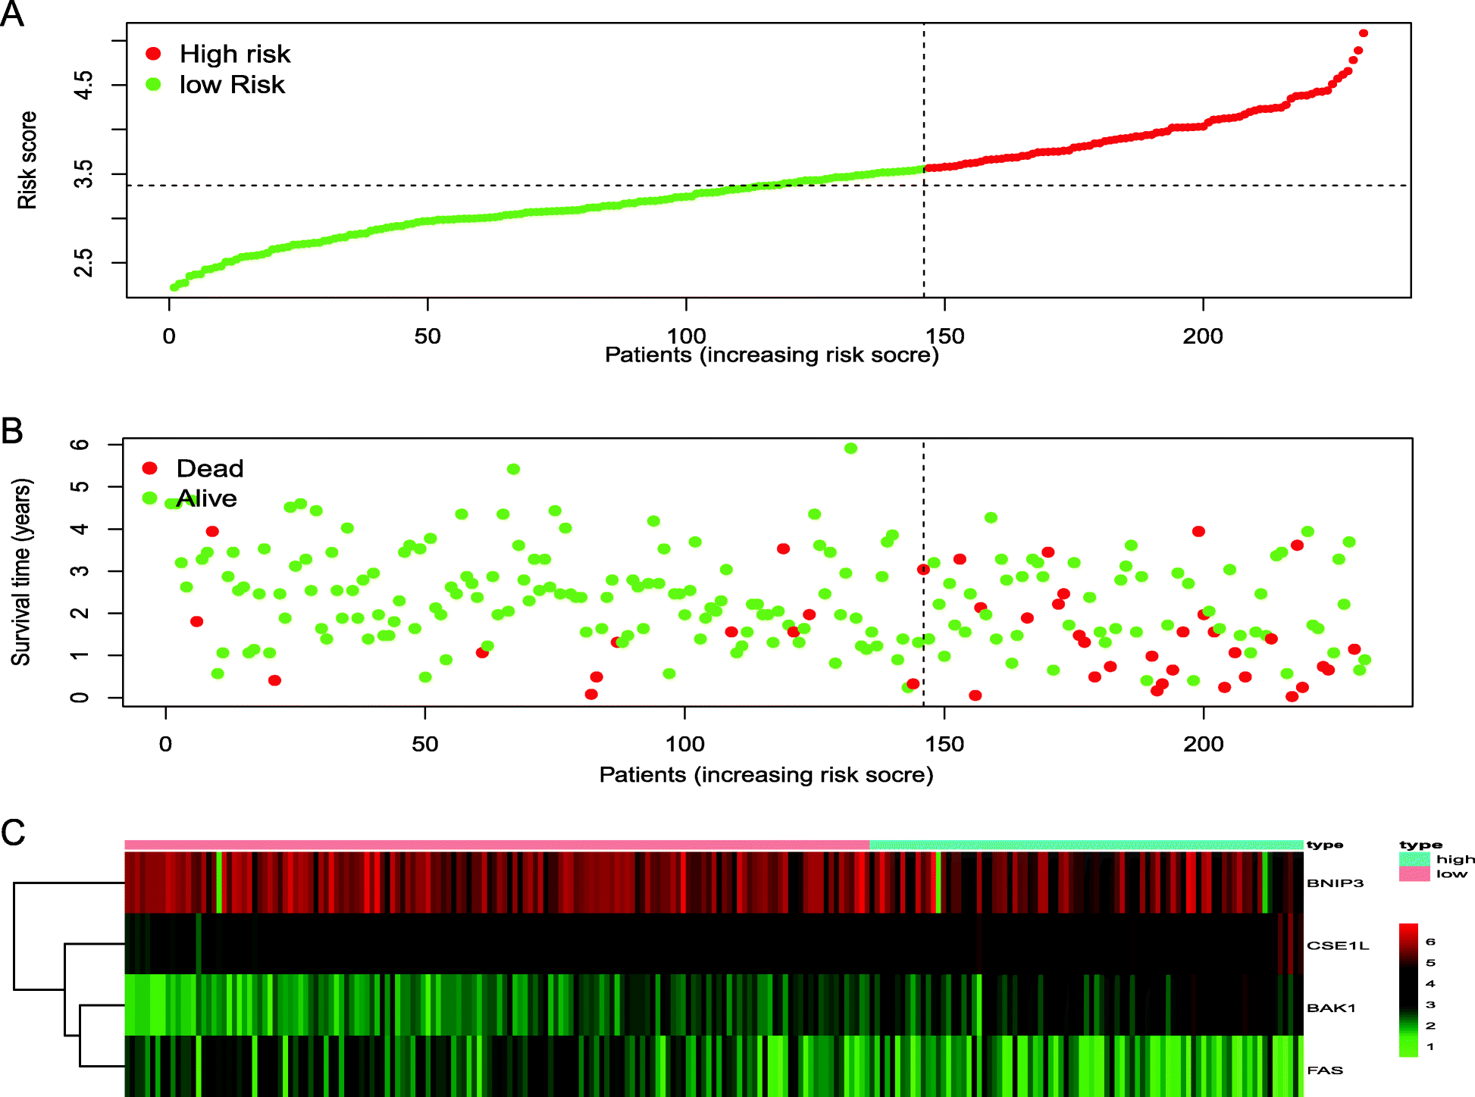Click the 6 tick on survival time axis
This screenshot has height=1097, width=1475.
[x=79, y=444]
